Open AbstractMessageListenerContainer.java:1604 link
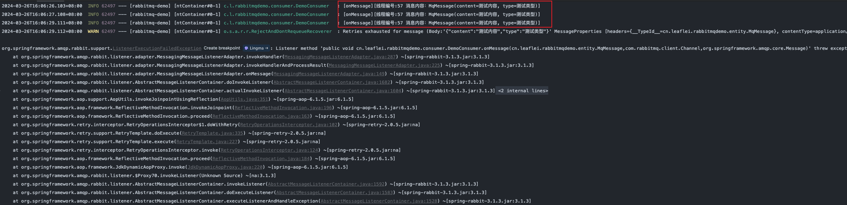This screenshot has width=847, height=205. [x=343, y=91]
